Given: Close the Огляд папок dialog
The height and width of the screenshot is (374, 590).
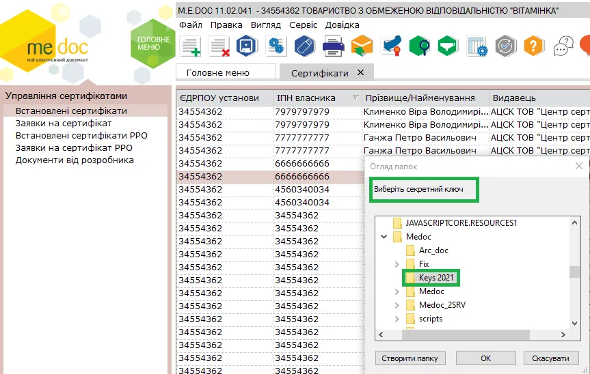Looking at the screenshot, I should click(579, 166).
